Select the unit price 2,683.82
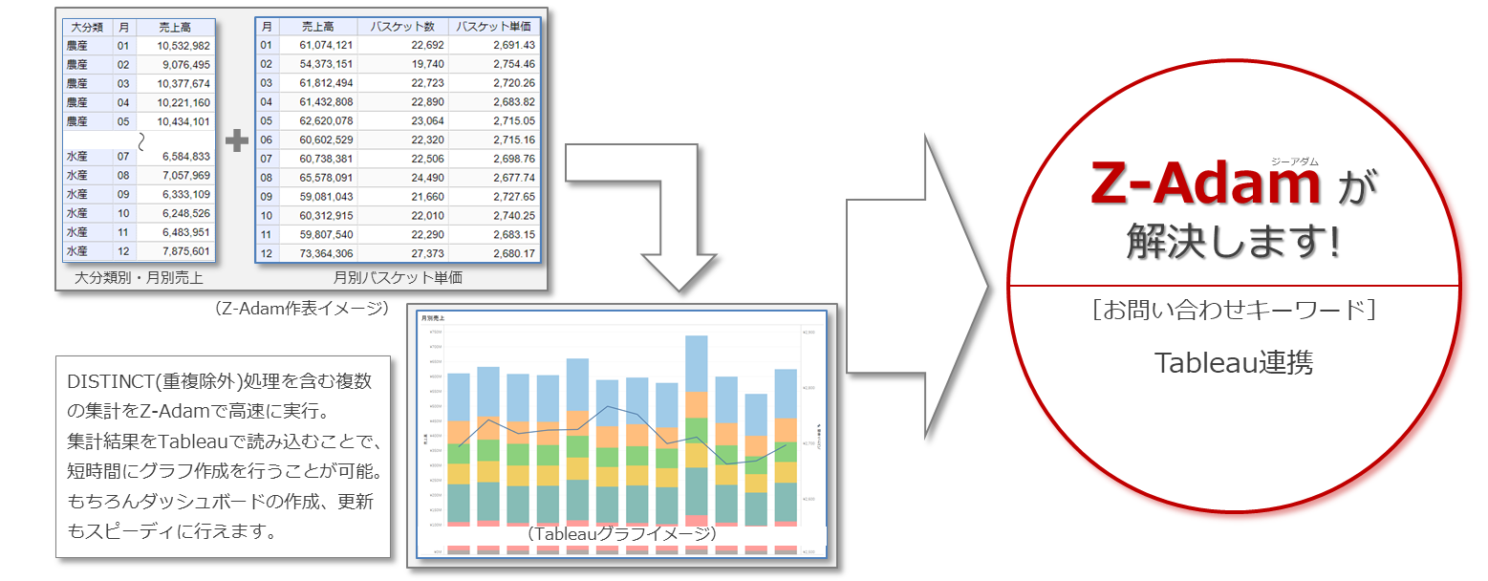 coord(515,101)
